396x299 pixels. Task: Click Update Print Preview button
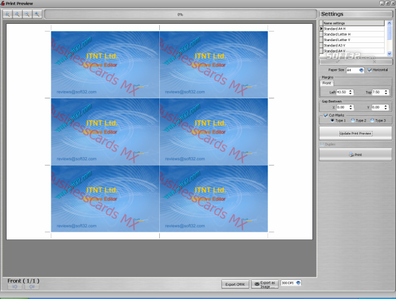click(x=355, y=133)
